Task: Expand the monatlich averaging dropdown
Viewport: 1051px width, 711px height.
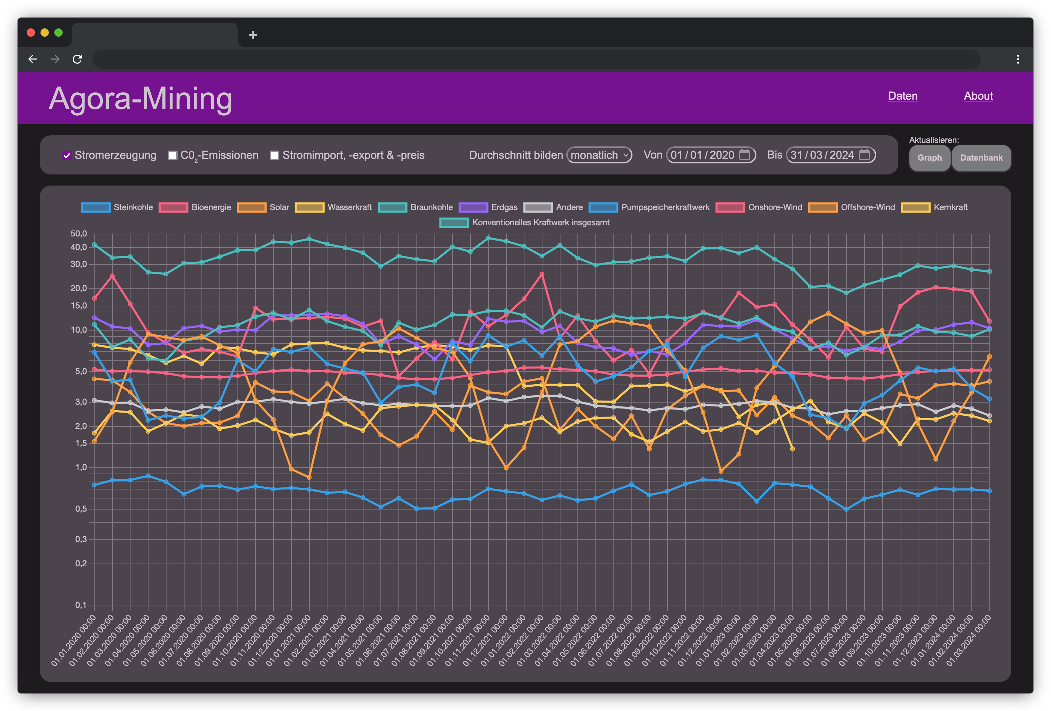Action: point(599,155)
